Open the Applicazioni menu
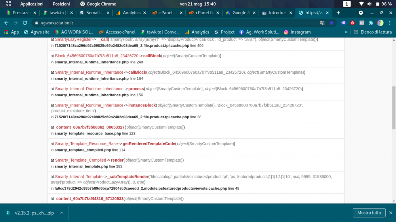Screen dimensions: 396x222 click(32, 4)
